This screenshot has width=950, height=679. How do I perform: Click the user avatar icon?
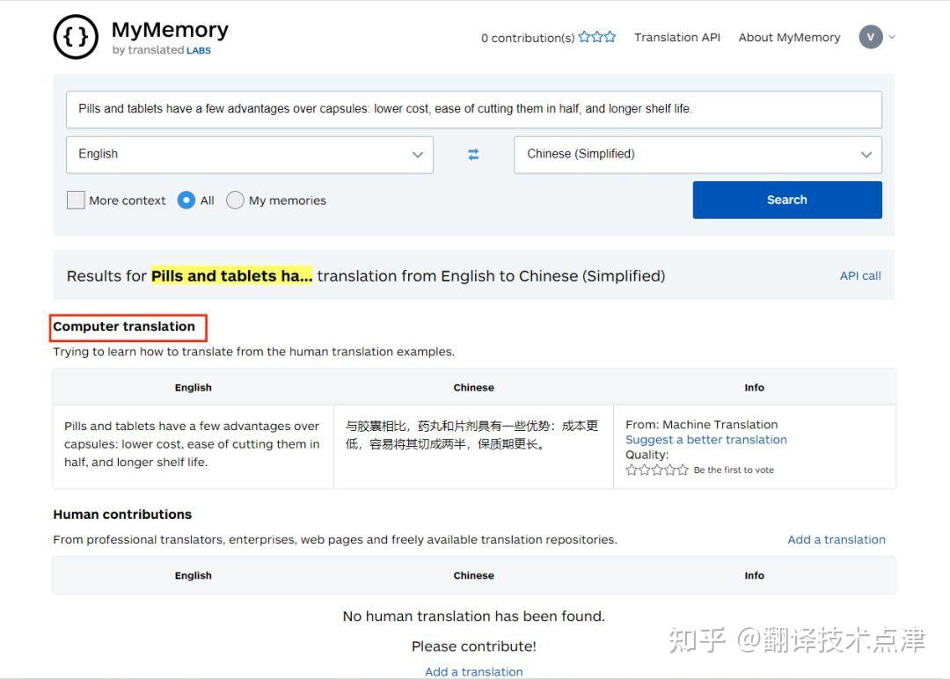(870, 37)
